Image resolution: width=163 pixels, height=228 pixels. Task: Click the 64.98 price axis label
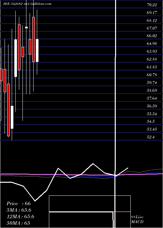152,44
